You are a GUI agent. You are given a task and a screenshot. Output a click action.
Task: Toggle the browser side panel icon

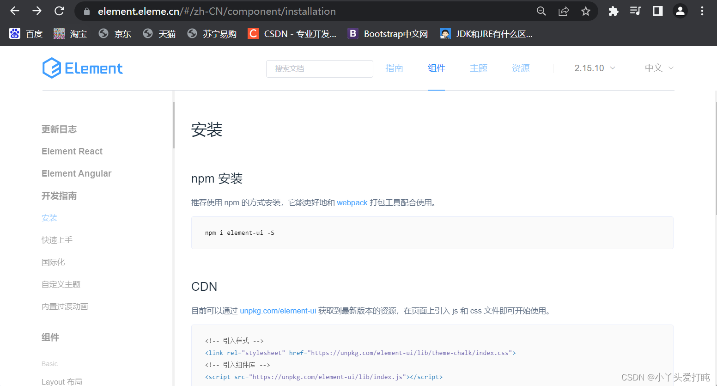point(658,11)
